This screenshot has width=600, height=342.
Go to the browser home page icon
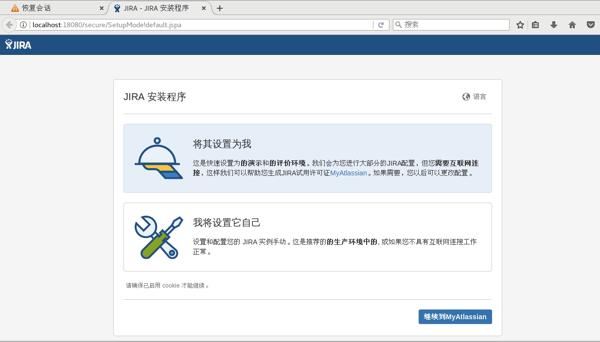(572, 25)
